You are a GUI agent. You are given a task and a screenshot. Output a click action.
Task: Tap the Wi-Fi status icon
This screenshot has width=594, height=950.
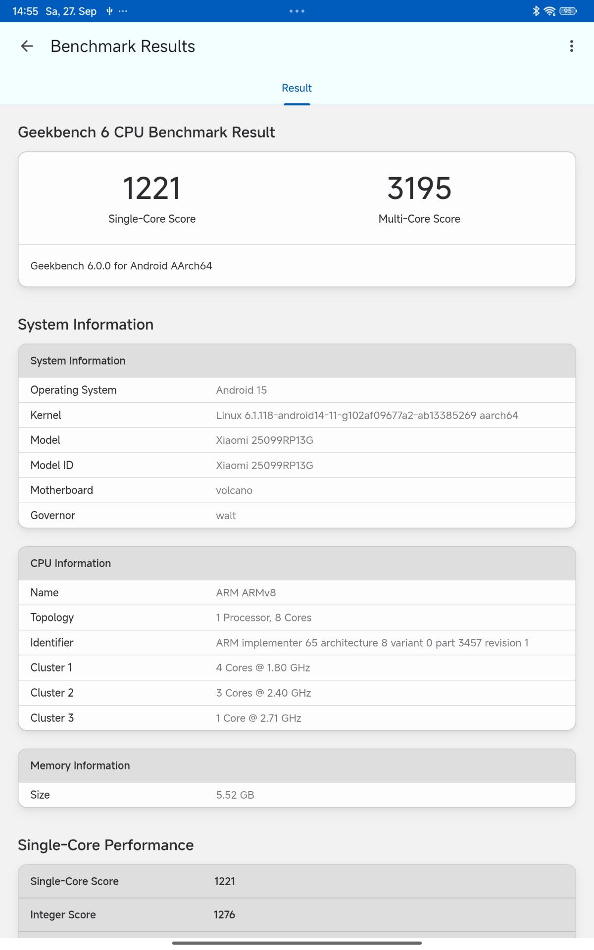tap(549, 11)
